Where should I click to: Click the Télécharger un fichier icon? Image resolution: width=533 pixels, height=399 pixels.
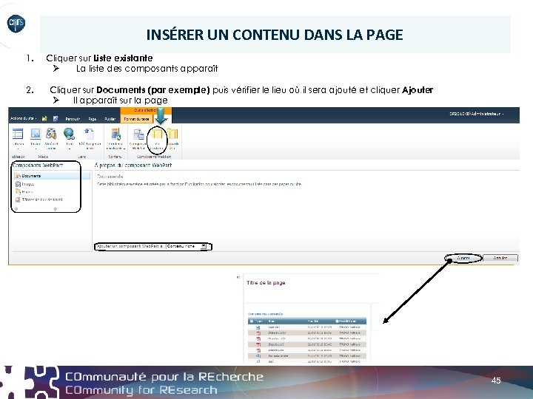pos(90,134)
